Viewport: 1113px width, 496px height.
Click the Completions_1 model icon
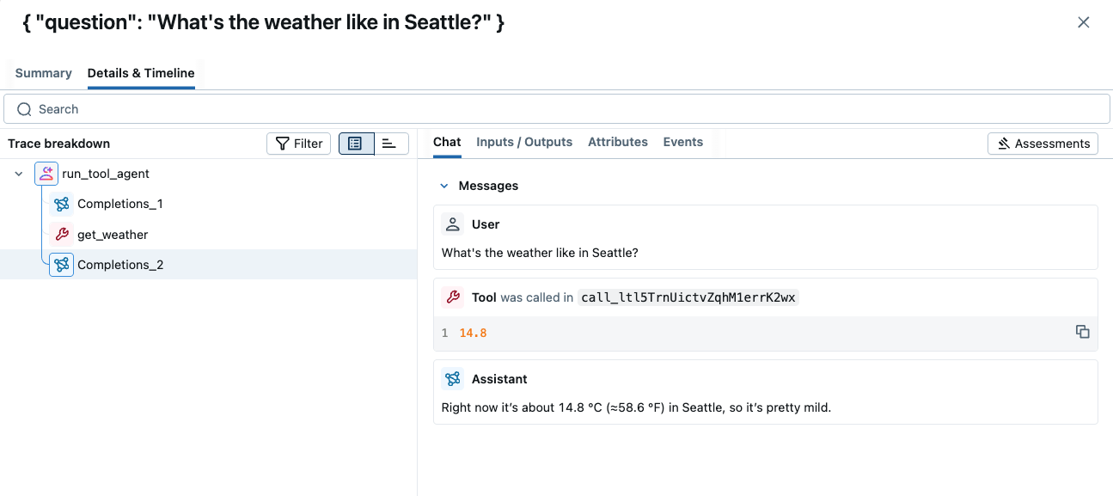62,204
